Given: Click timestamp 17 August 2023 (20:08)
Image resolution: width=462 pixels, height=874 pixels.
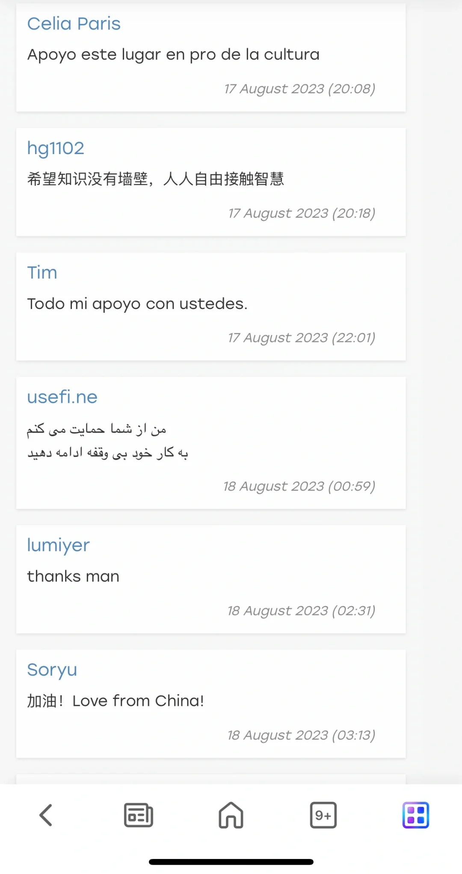Looking at the screenshot, I should click(x=300, y=89).
